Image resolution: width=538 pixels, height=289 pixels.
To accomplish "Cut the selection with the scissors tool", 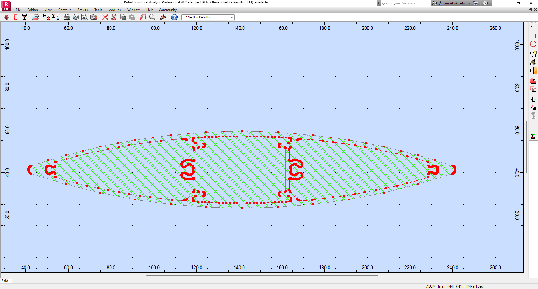I will coord(114,17).
